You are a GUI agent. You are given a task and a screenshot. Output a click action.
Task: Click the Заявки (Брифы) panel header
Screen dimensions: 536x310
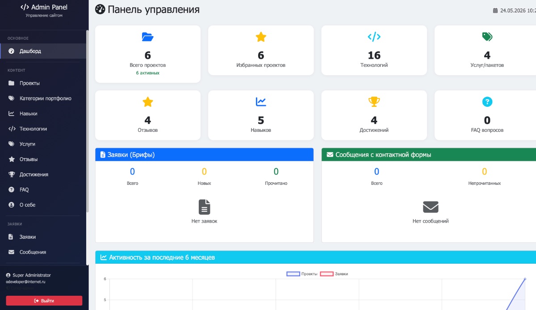pos(204,155)
